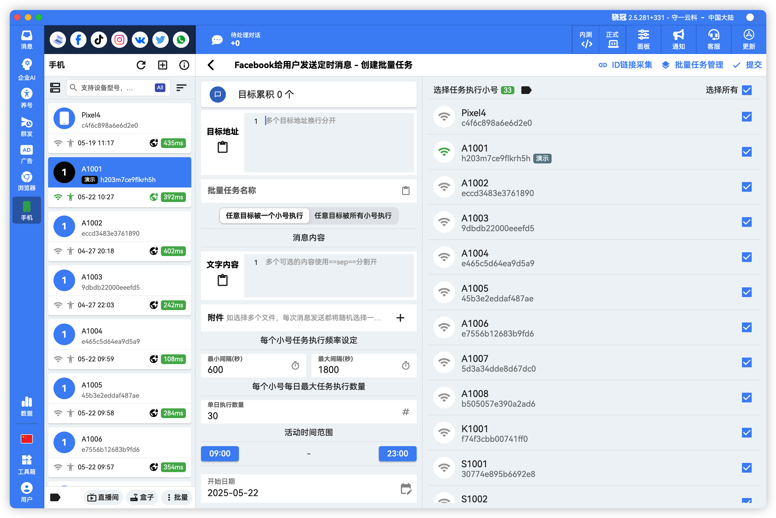Select the Facebook platform icon
The height and width of the screenshot is (518, 776).
78,40
